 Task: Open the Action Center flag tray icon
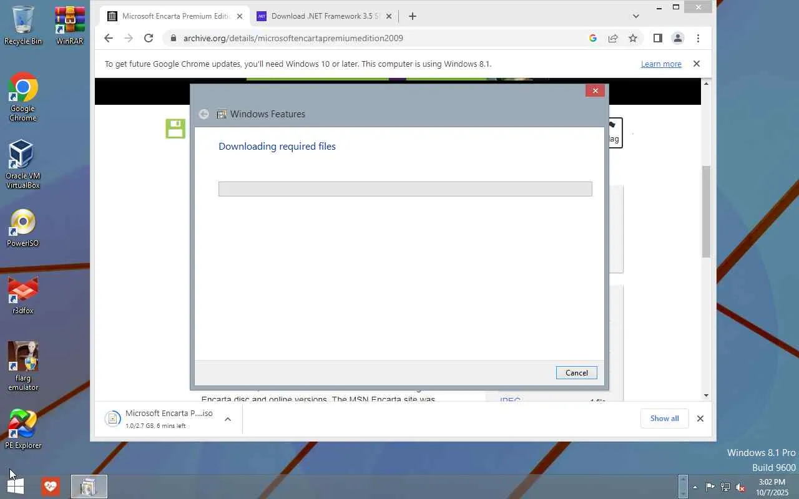point(710,487)
